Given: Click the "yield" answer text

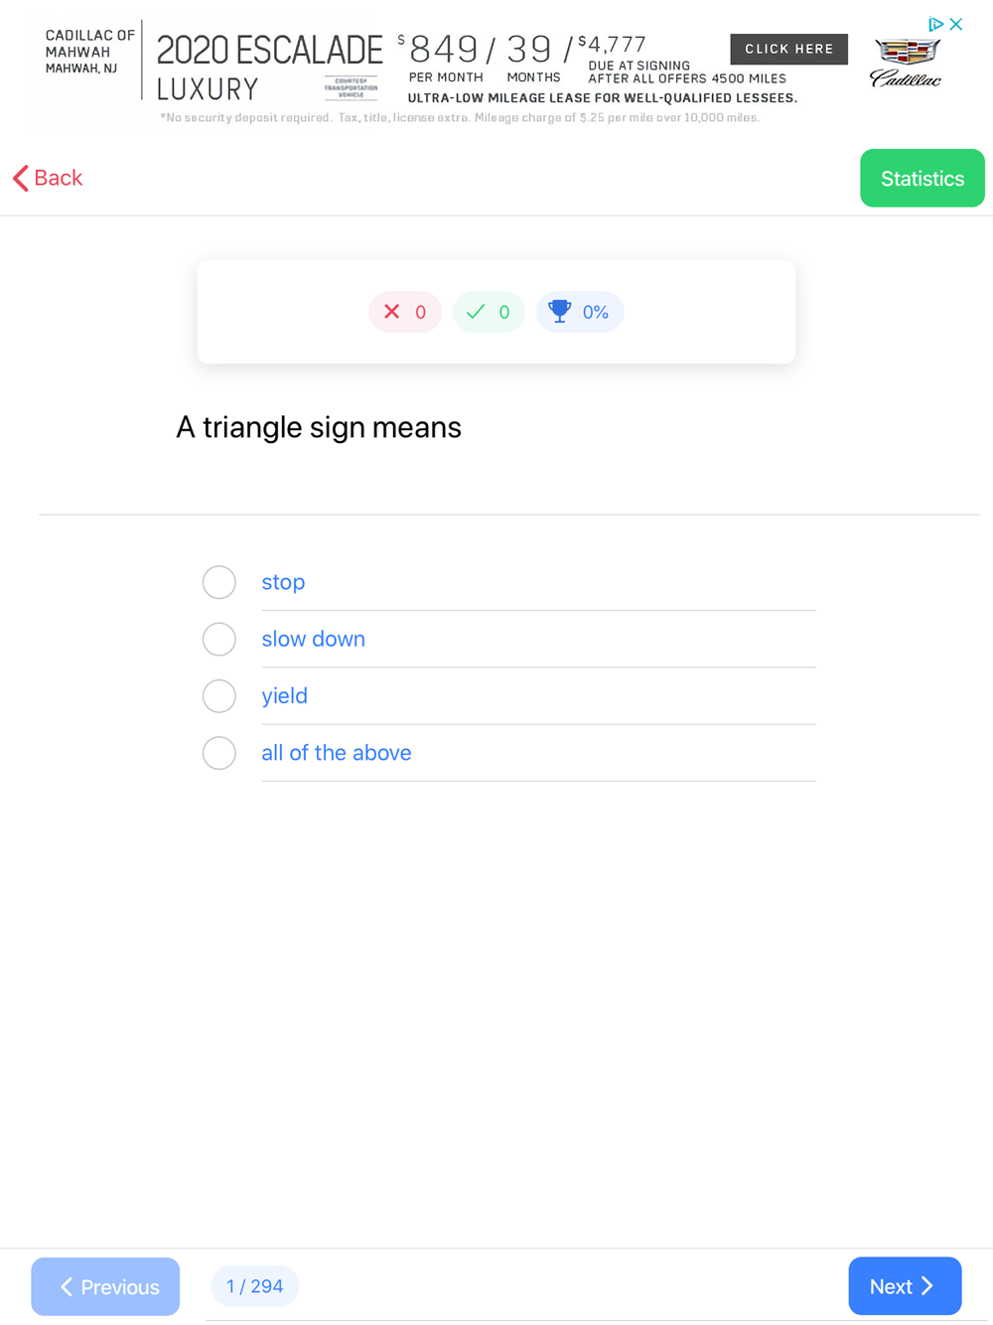Looking at the screenshot, I should point(285,696).
